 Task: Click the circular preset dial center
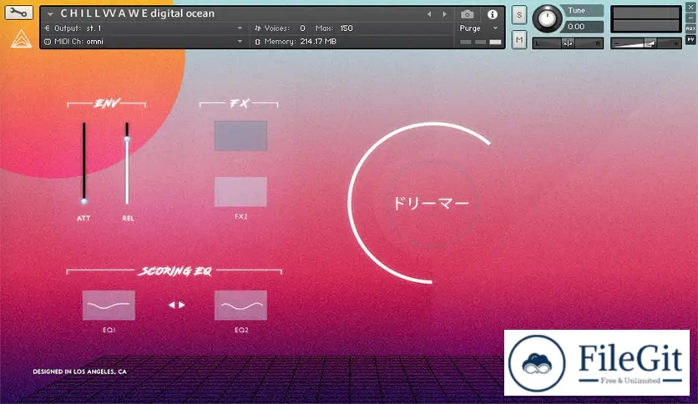point(431,204)
